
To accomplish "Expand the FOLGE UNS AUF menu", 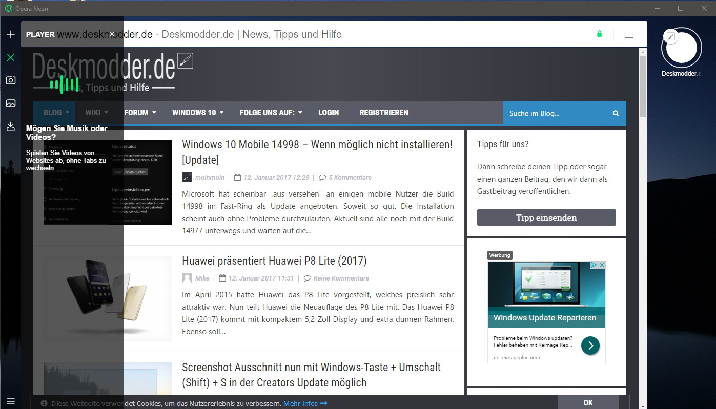I will pyautogui.click(x=271, y=113).
